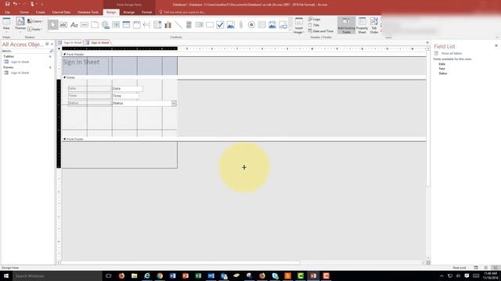
Task: Pick the Unbound Object Frame control
Action: point(231,25)
